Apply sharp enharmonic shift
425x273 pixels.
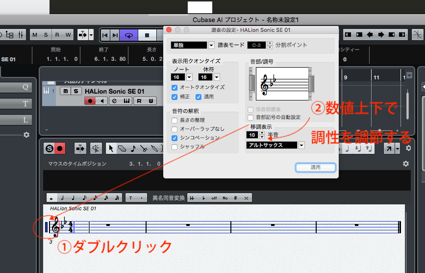[235, 198]
